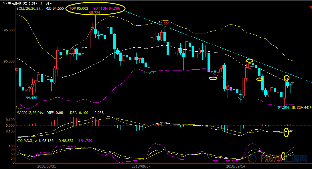Screen dimensions: 312x169
Task: Select the 95.564 peak price label
Action: point(164,24)
